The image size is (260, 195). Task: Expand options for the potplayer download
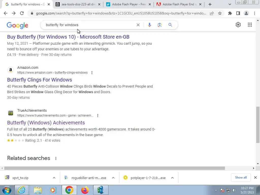[x=172, y=178]
